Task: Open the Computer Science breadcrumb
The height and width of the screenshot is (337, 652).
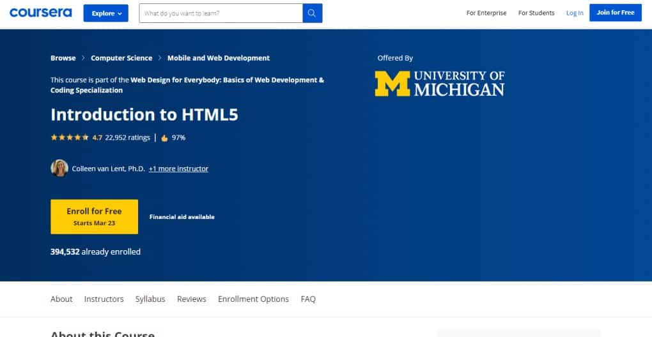Action: [121, 58]
